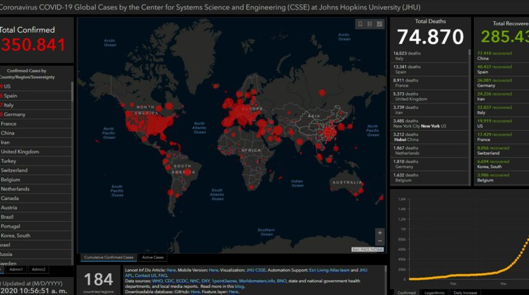Select 5.373 deaths United Kingdom entry
529x295 pixels.
[x=429, y=96]
